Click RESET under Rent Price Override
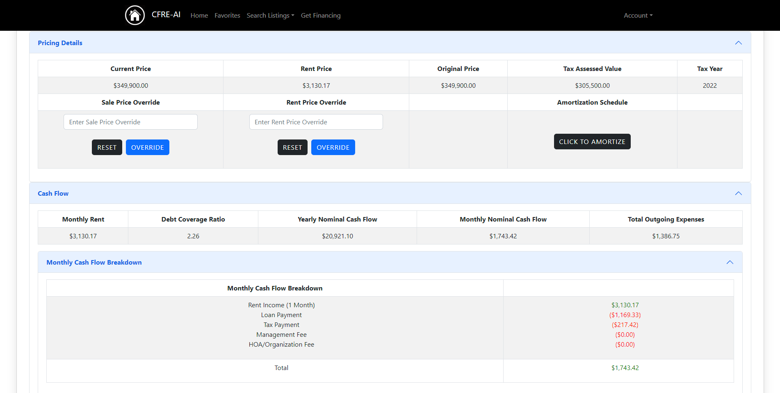This screenshot has width=780, height=393. (x=292, y=147)
